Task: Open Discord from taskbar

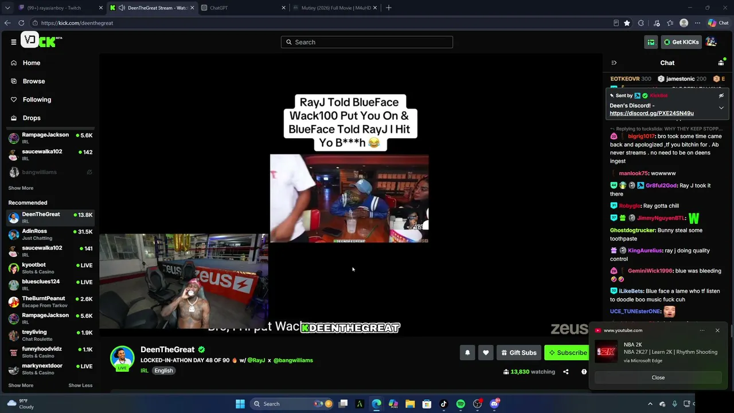Action: [494, 404]
